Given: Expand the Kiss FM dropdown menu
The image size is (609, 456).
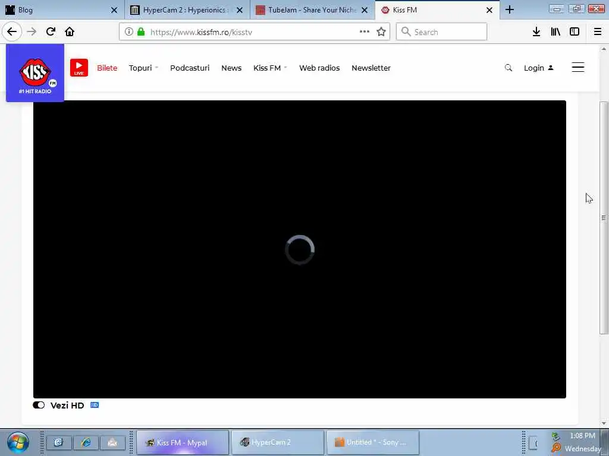Looking at the screenshot, I should point(270,68).
